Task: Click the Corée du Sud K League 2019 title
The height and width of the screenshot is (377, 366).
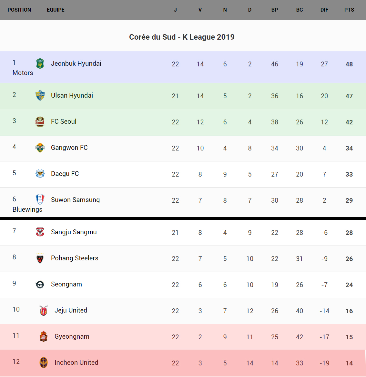Action: [182, 37]
